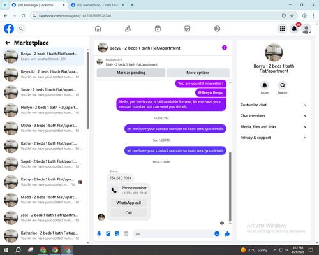Screen dimensions: 319x255
Task: Open the Groups icon in top navigation
Action: [x=217, y=29]
